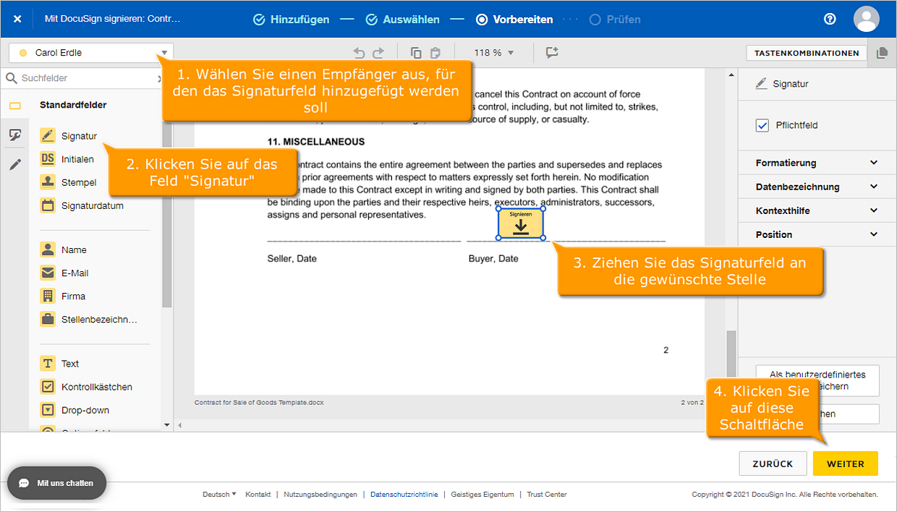
Task: Click the Buyer, Date text
Action: click(493, 258)
